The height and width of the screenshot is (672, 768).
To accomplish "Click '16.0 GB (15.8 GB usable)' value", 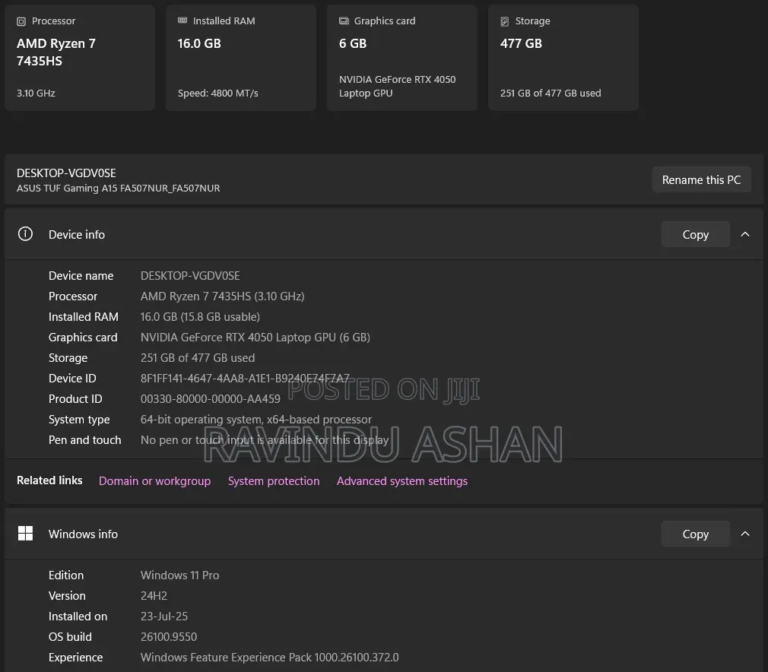I will click(x=200, y=317).
